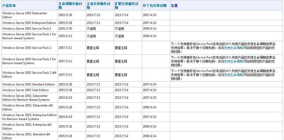Viewport: 284px width, 140px height.
Task: Follow 支持生命周期 link in Service Pack 2 x64 Edition row
Action: (x=233, y=75)
